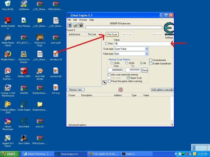Open the Help menu

coord(92,20)
